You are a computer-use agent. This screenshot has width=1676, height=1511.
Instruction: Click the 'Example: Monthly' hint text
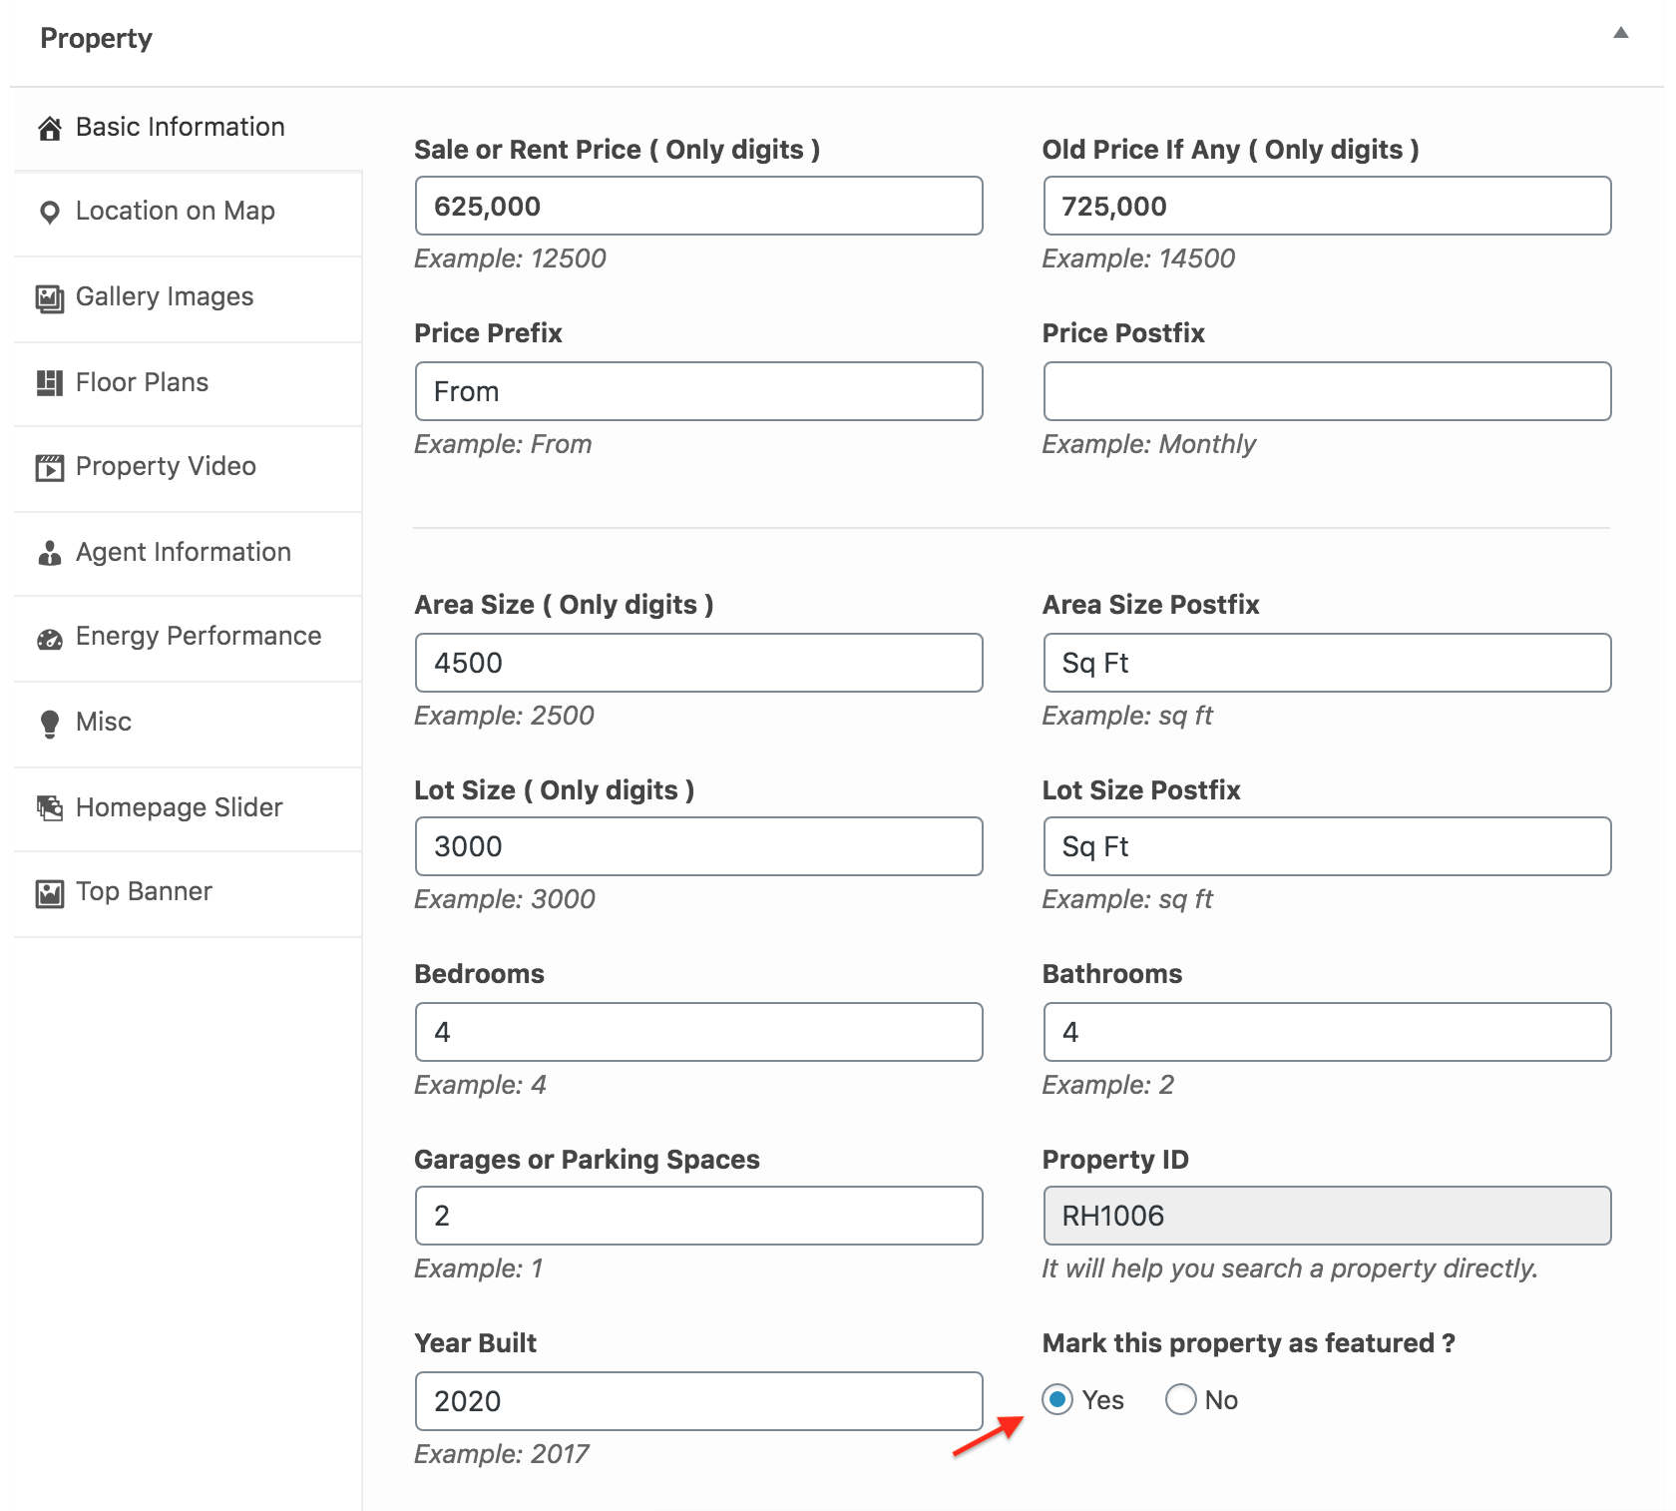pyautogui.click(x=1148, y=444)
